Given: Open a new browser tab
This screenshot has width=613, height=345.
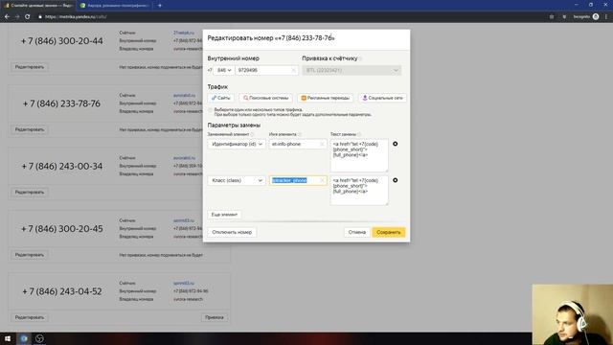Looking at the screenshot, I should coord(160,6).
